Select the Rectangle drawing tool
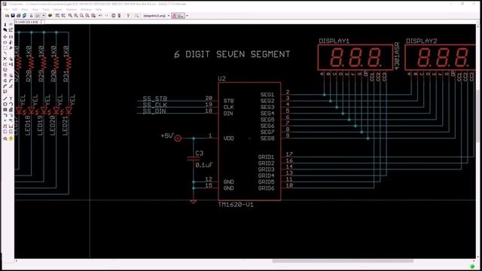Screen dimensions: 482x271 (x=5, y=110)
